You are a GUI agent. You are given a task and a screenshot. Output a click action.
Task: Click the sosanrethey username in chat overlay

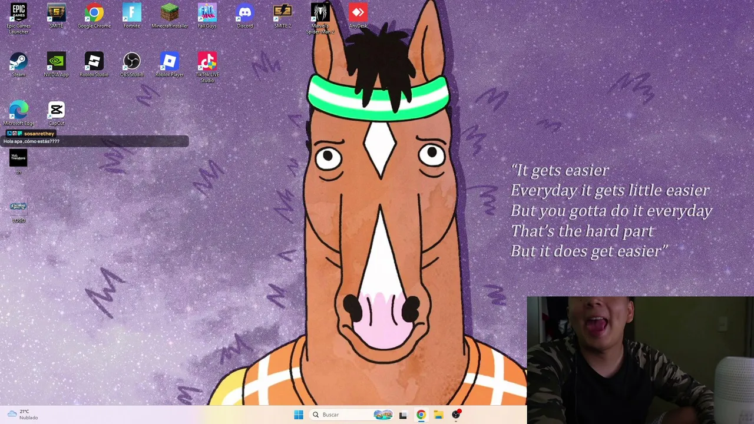[x=39, y=134]
